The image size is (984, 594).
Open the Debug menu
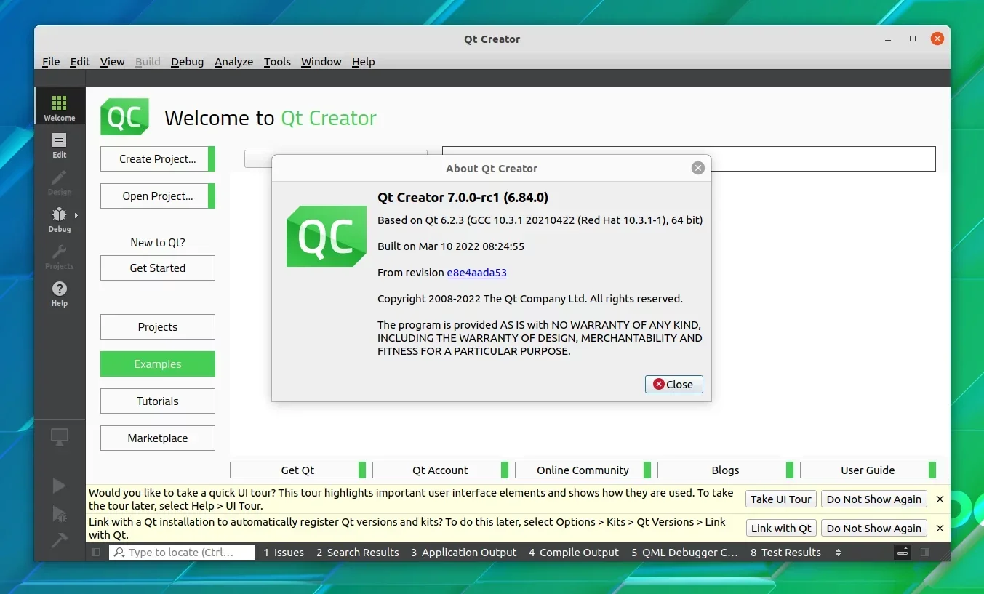[x=187, y=62]
